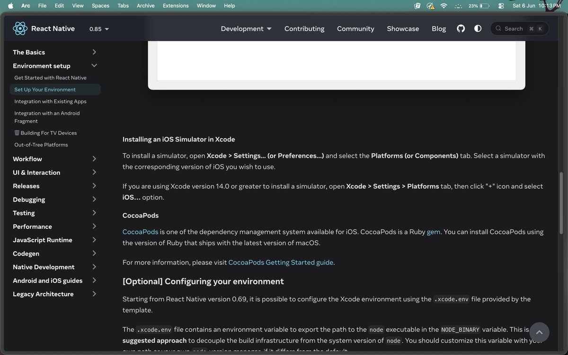Click the warning-badged menu bar icon

coord(431,6)
